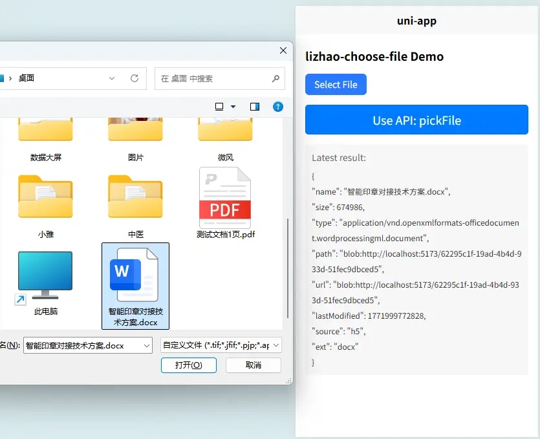
Task: Toggle the preview pane button
Action: [255, 106]
